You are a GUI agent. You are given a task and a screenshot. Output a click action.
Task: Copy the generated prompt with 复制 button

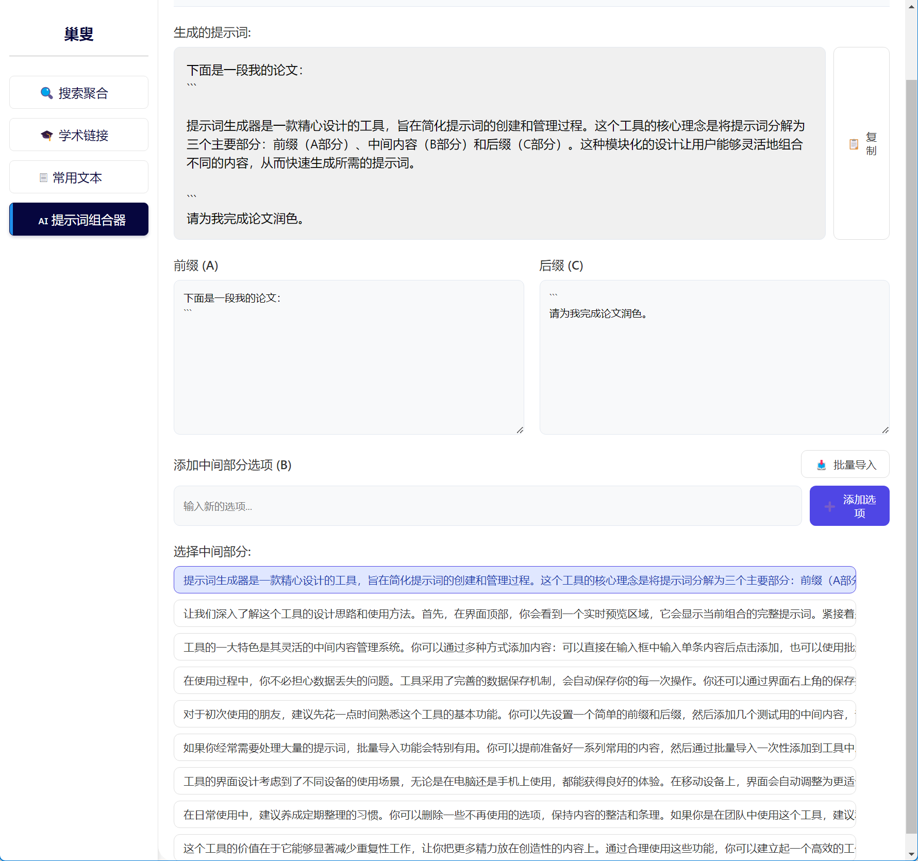[x=861, y=143]
